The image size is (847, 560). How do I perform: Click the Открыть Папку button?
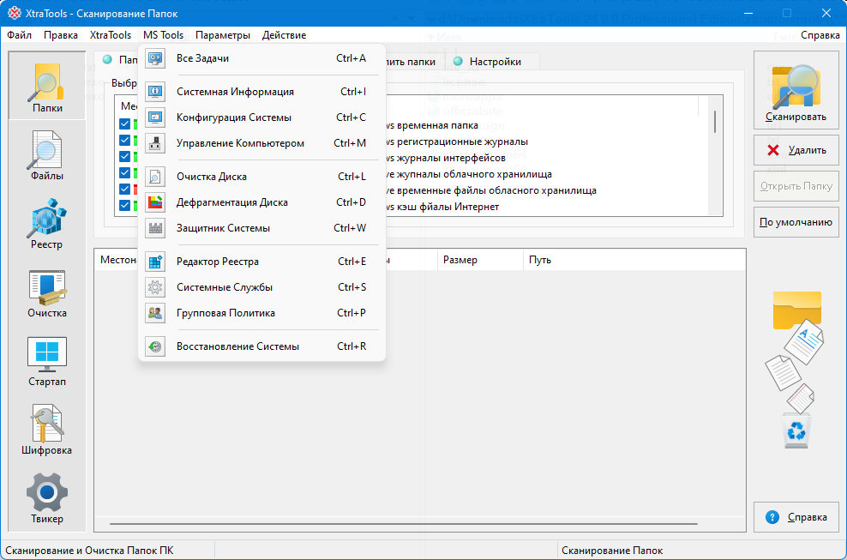click(x=796, y=186)
